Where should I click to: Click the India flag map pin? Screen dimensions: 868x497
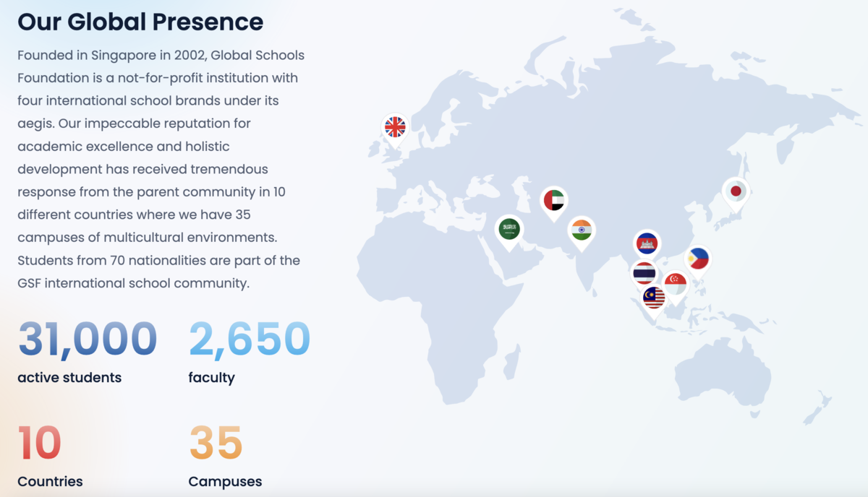[582, 233]
